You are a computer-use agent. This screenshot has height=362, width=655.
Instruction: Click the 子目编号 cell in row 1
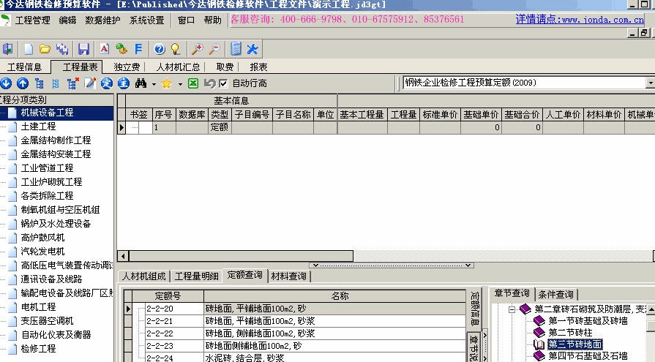tap(252, 127)
